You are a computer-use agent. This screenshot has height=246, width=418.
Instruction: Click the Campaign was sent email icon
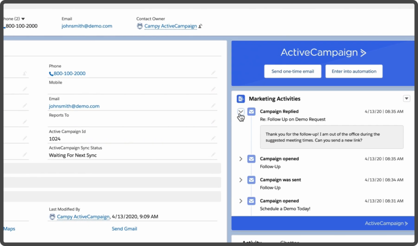(x=251, y=180)
